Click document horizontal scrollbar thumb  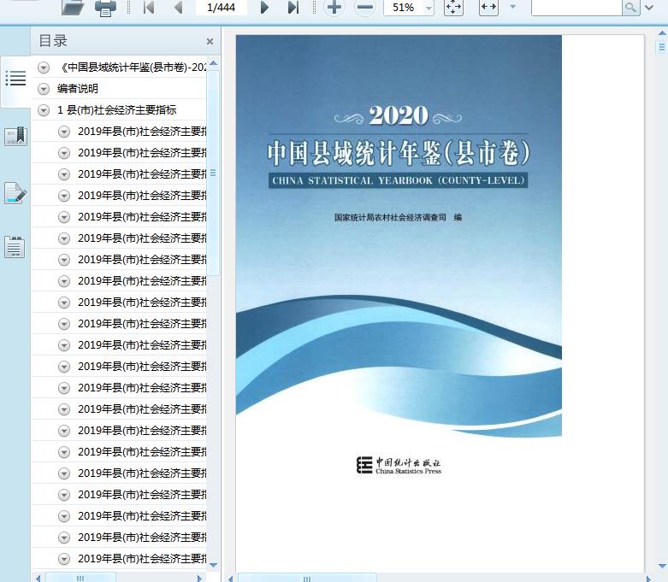(x=307, y=579)
